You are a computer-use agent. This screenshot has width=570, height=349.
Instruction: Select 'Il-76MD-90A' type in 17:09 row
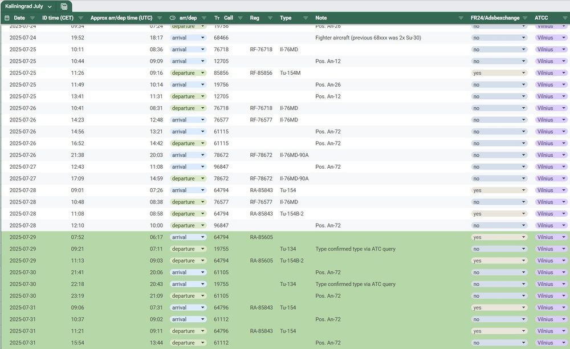(294, 178)
